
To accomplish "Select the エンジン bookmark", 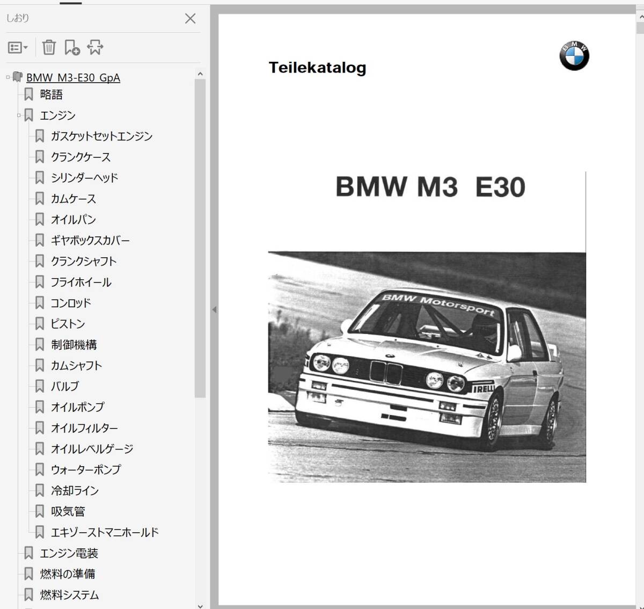I will click(58, 115).
